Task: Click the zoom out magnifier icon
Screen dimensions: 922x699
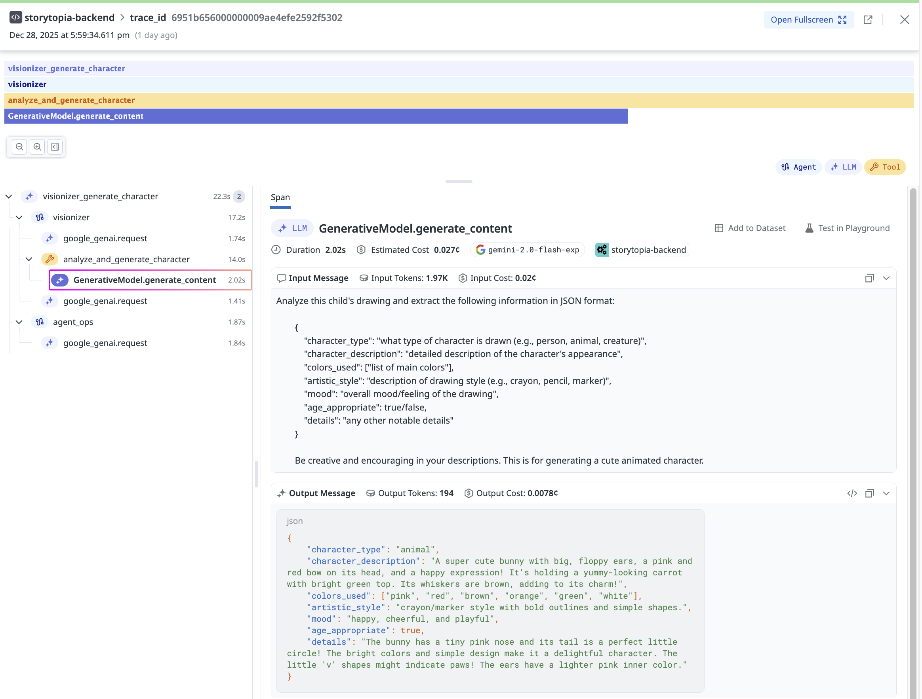Action: pos(19,147)
